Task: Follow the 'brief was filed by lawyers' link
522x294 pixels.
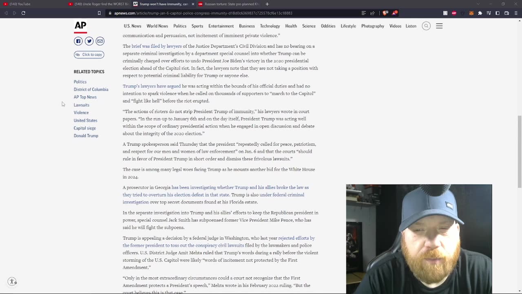Action: (x=157, y=46)
